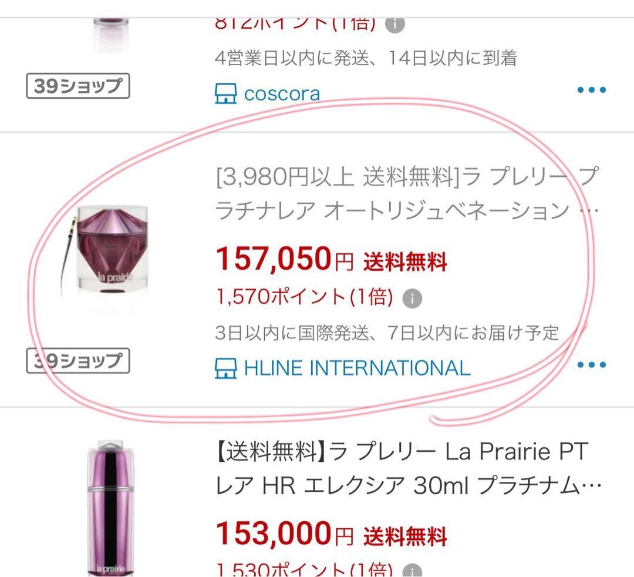Select the 39ショップ badge on circled listing
The height and width of the screenshot is (577, 634).
click(x=79, y=361)
